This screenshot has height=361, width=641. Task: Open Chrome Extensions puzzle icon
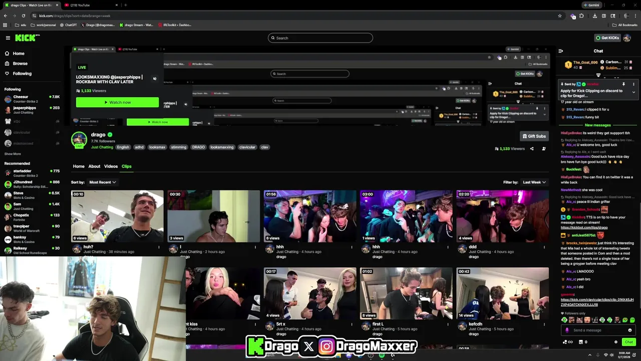click(581, 16)
